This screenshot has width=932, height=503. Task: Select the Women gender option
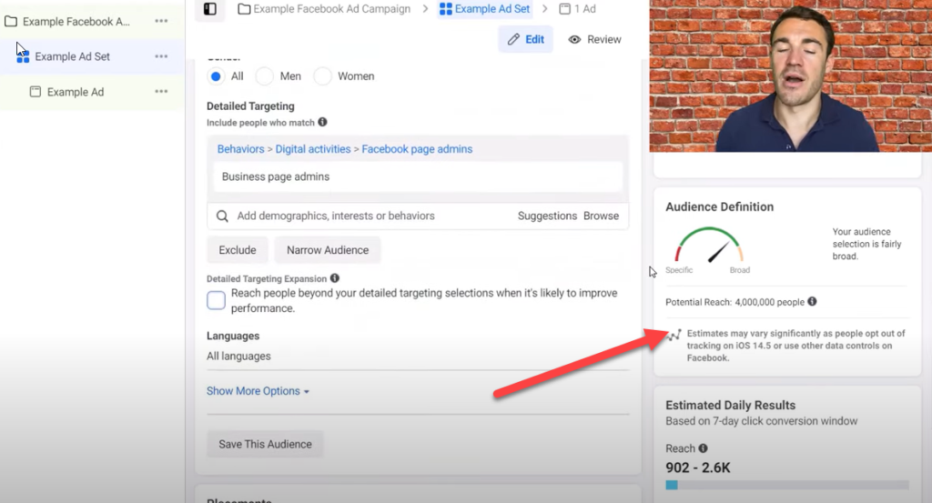click(322, 76)
